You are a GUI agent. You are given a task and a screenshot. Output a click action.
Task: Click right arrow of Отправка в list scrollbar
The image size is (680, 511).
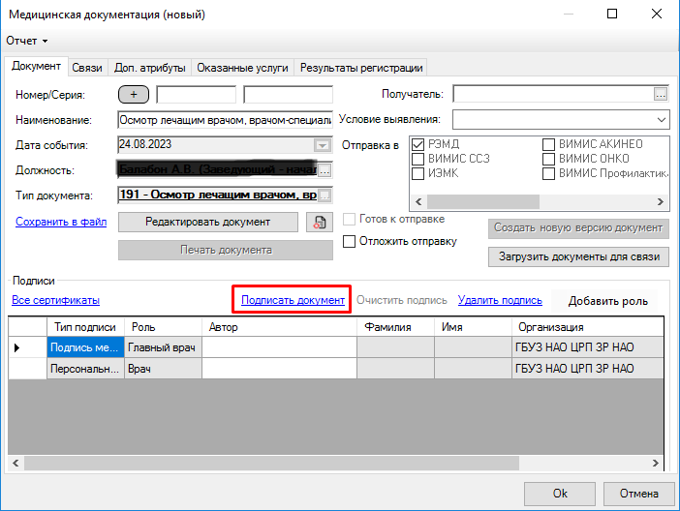660,201
